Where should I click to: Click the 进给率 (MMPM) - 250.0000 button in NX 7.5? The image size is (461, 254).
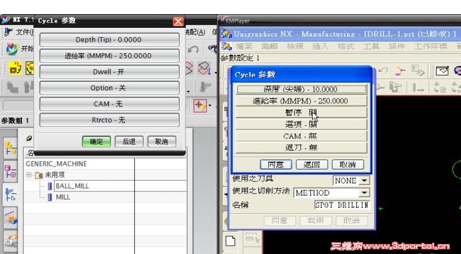pyautogui.click(x=109, y=56)
